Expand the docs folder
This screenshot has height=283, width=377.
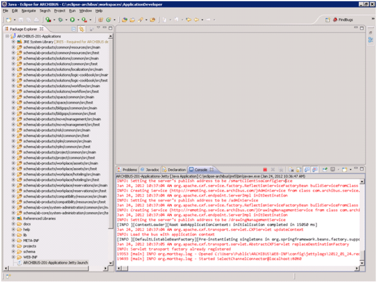[14, 224]
